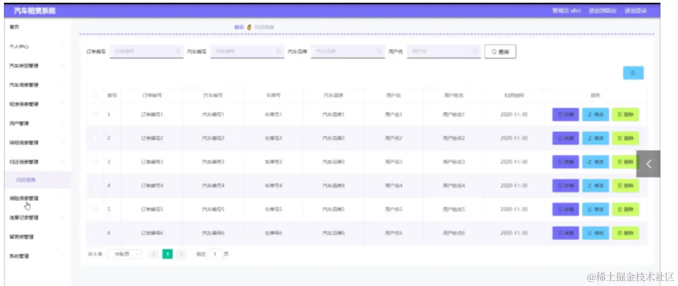Click 退出登录 in the header
Image resolution: width=678 pixels, height=286 pixels.
pos(635,11)
